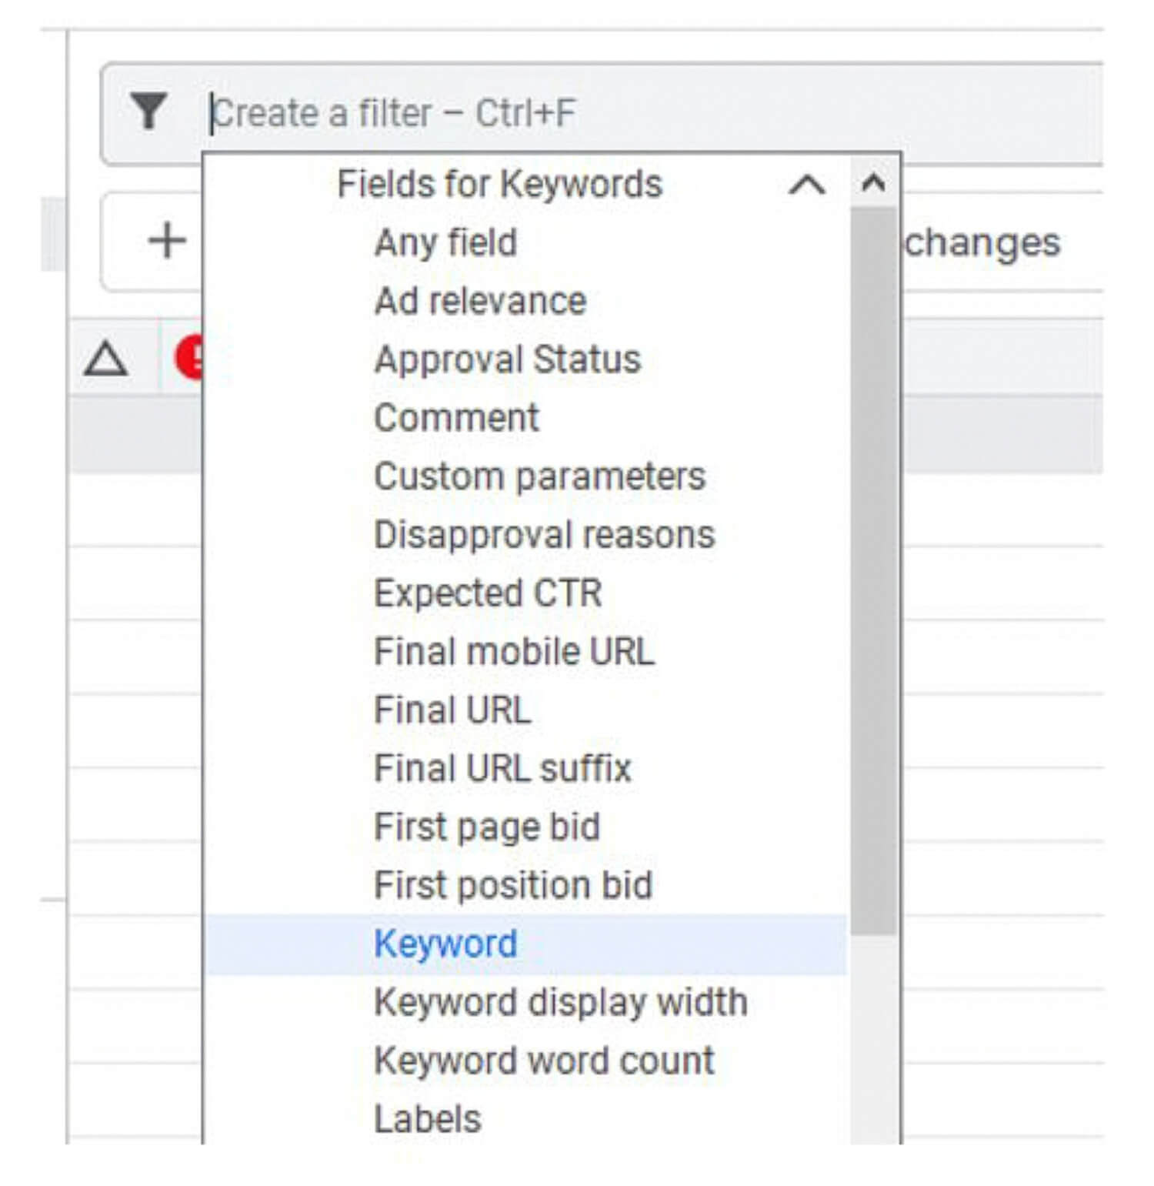Click the funnel filter icon

coord(148,112)
